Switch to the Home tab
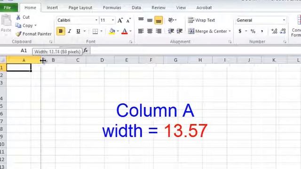 (x=30, y=8)
